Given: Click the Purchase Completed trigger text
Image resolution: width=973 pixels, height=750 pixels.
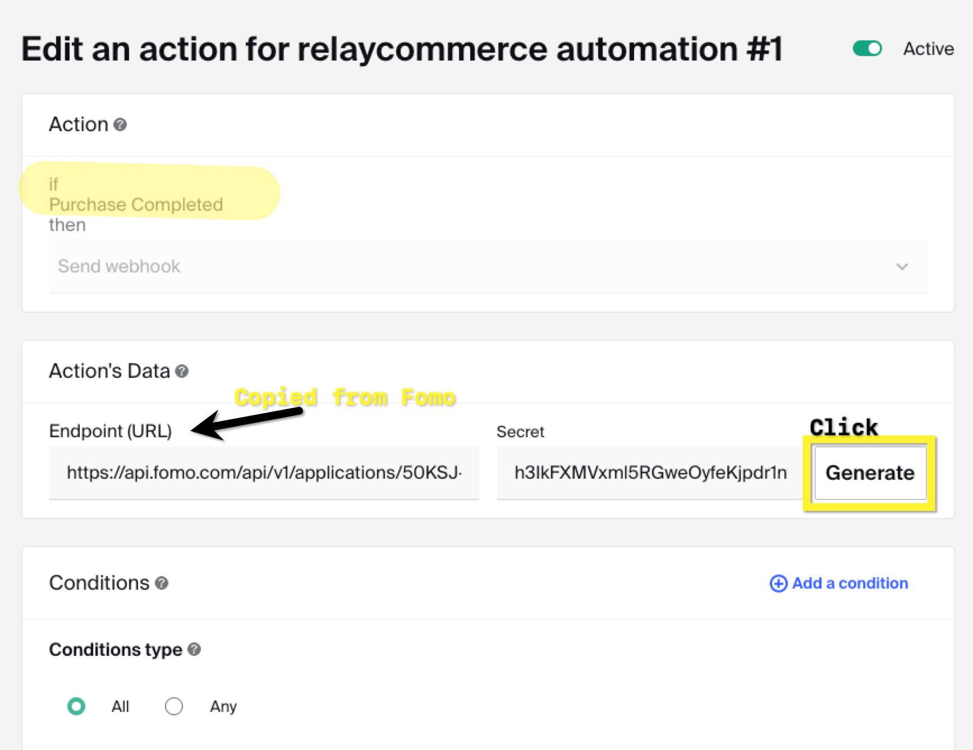Looking at the screenshot, I should tap(136, 205).
